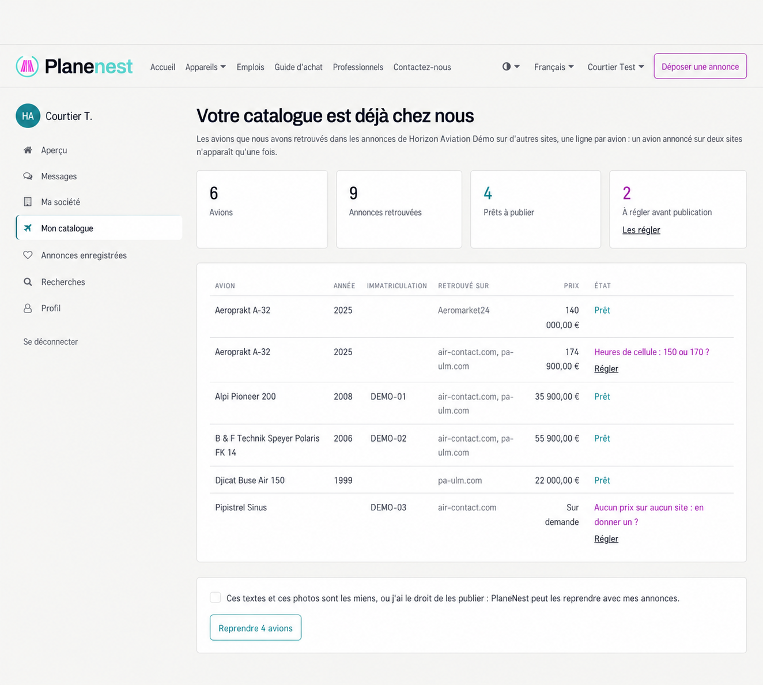This screenshot has height=685, width=763.
Task: Click the magnifier icon beside Recherches
Action: point(28,282)
